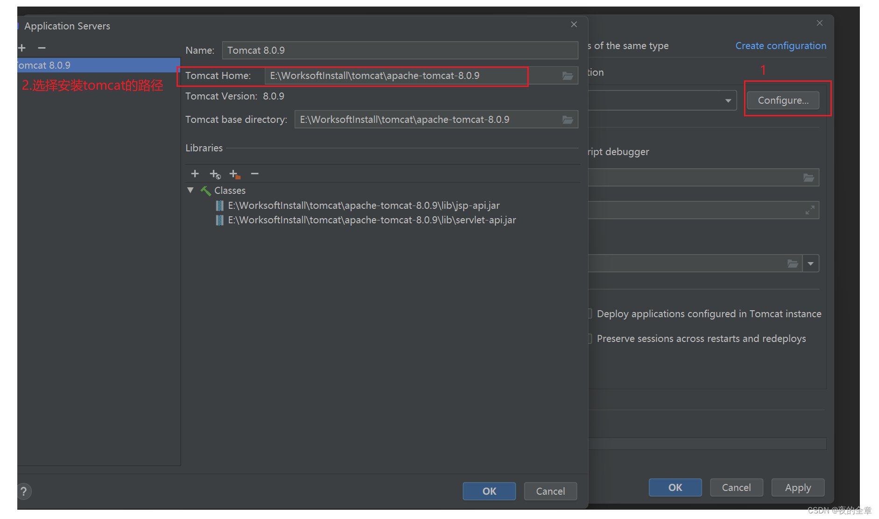This screenshot has height=519, width=879.
Task: Close the background Run configuration window
Action: pos(820,23)
